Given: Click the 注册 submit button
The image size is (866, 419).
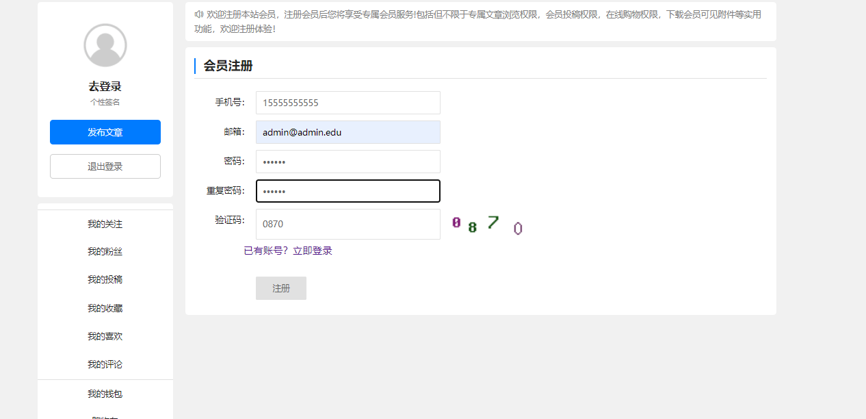Looking at the screenshot, I should pos(281,288).
